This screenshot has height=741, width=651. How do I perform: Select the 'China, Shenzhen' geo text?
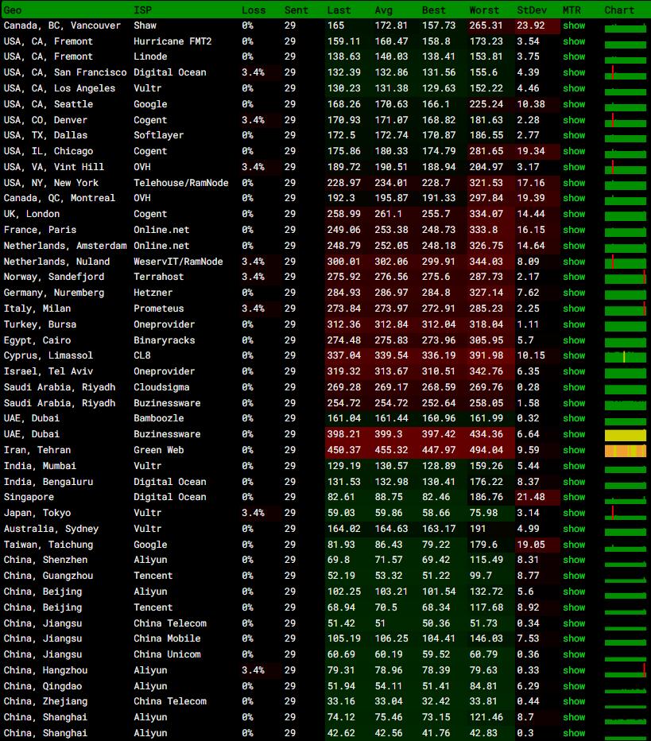(x=46, y=560)
